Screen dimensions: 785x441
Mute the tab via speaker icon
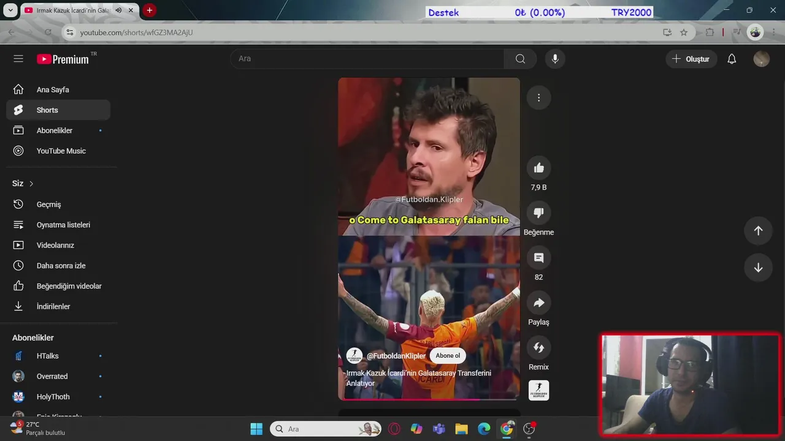click(x=118, y=10)
